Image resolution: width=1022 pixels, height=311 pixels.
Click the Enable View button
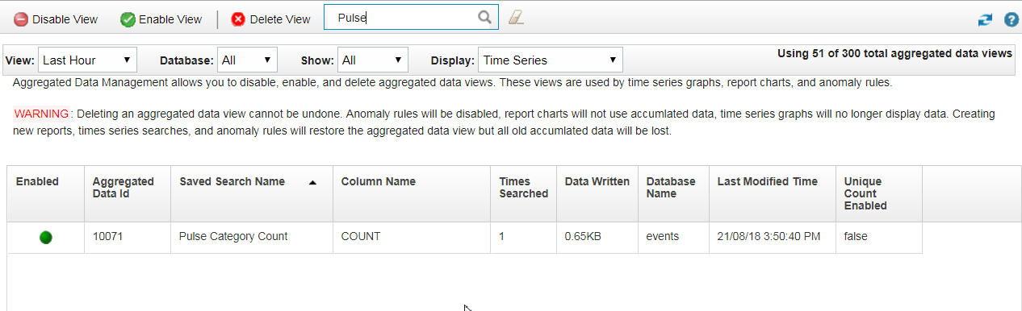click(x=161, y=19)
